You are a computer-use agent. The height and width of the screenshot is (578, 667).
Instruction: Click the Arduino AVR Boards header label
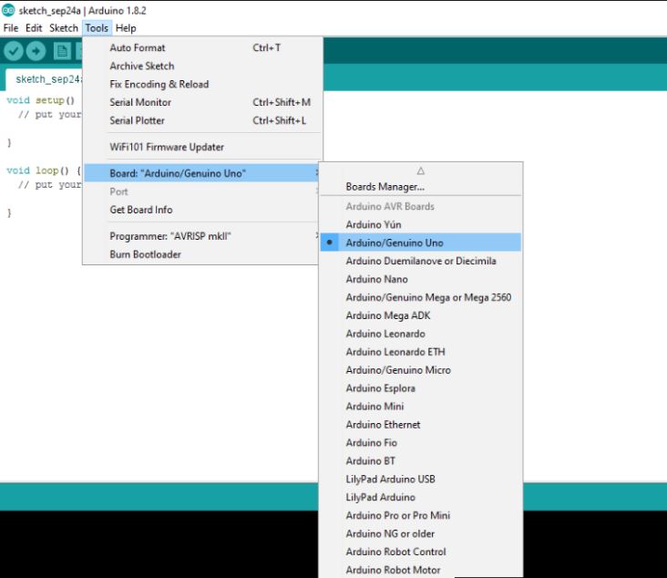pos(390,206)
